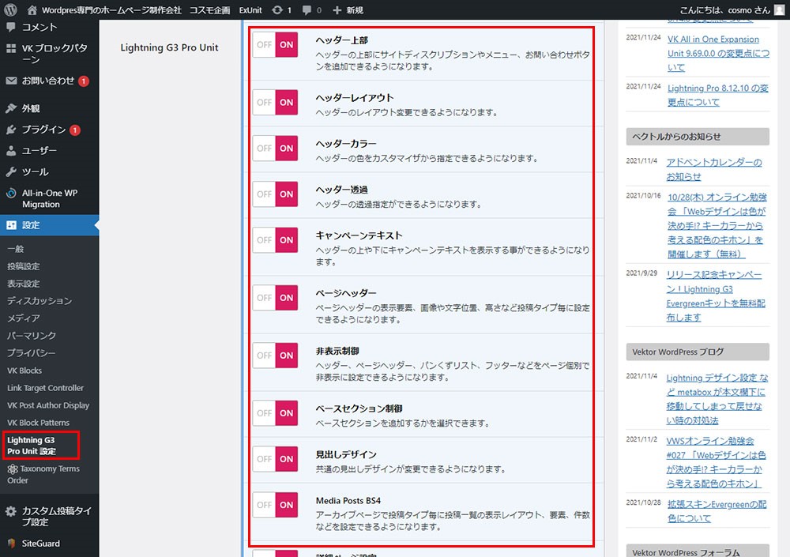790x557 pixels.
Task: Click the プラグイン plug icon in sidebar
Action: [11, 130]
